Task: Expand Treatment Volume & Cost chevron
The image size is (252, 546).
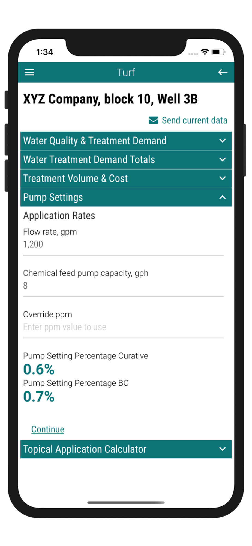Action: (223, 179)
